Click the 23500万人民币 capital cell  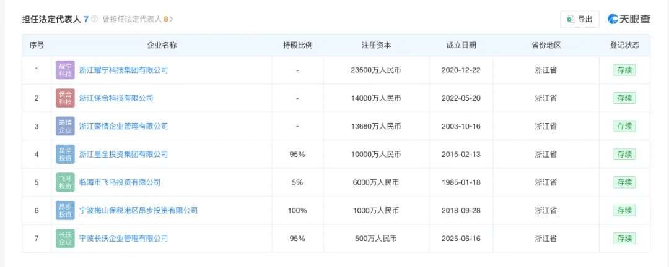pyautogui.click(x=377, y=70)
